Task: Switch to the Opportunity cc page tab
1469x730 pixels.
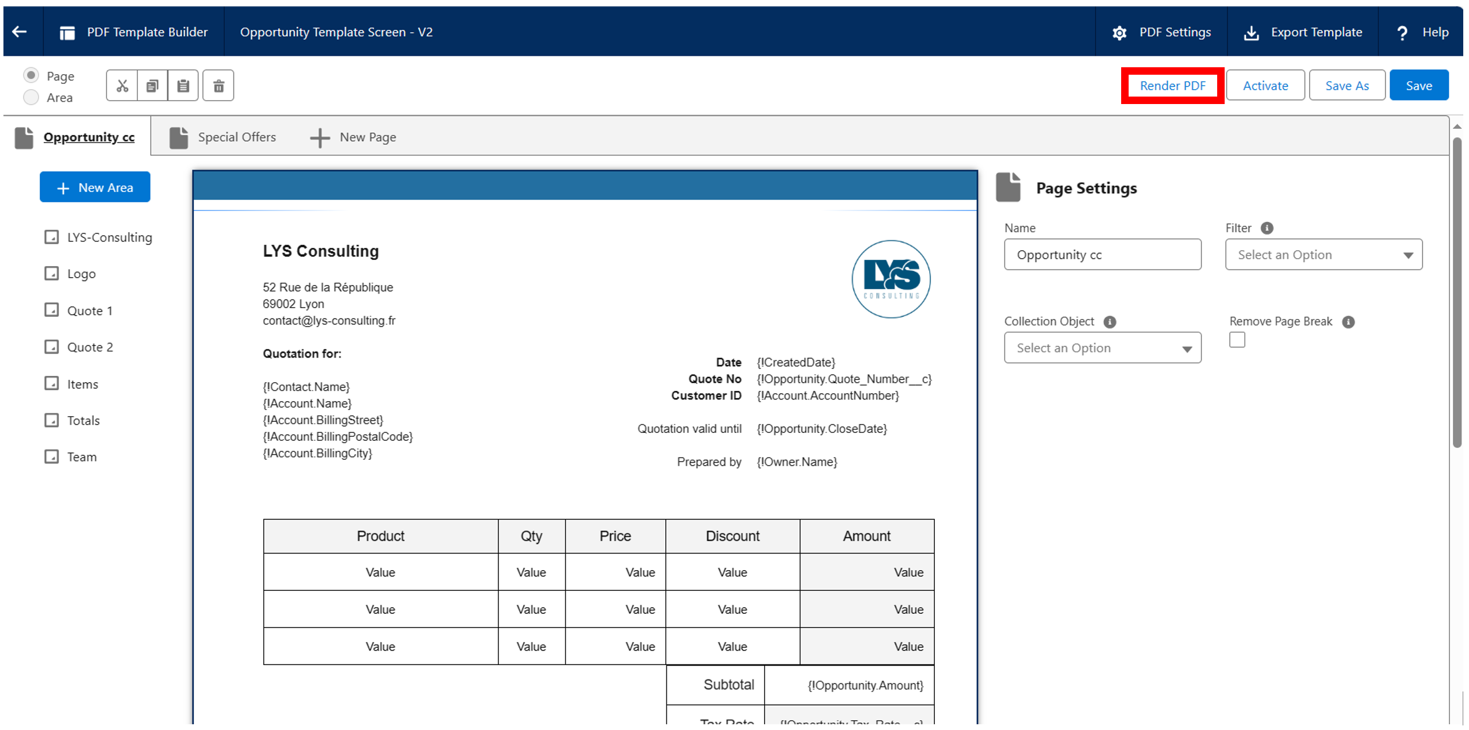Action: pyautogui.click(x=76, y=137)
